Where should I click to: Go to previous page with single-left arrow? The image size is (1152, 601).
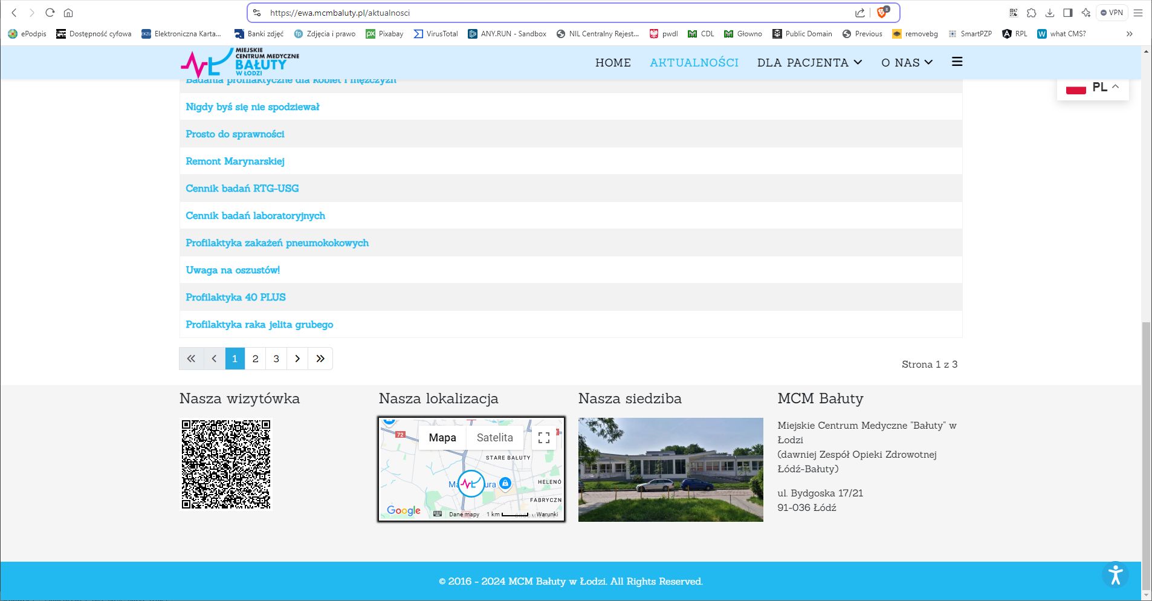click(214, 359)
